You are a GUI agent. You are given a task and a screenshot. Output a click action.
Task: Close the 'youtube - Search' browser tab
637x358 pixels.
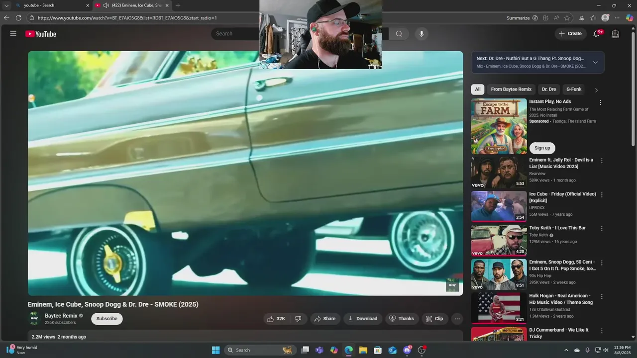[88, 5]
